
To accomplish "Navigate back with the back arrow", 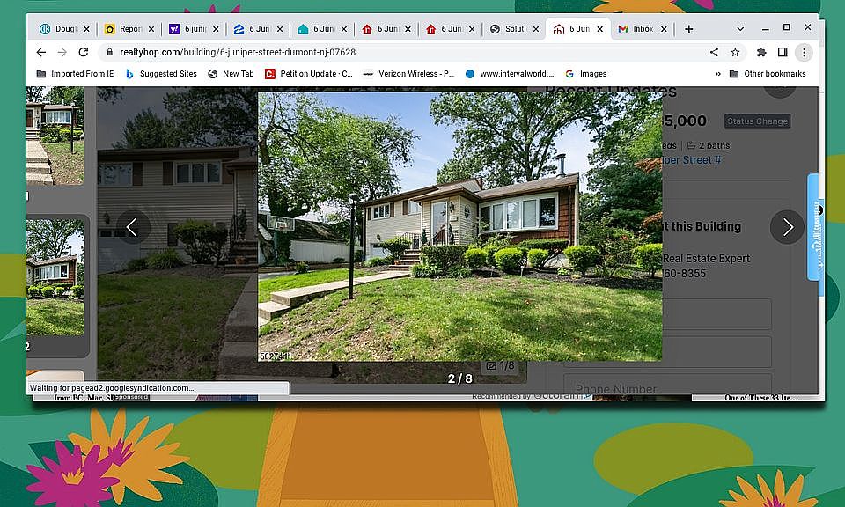I will [x=40, y=52].
